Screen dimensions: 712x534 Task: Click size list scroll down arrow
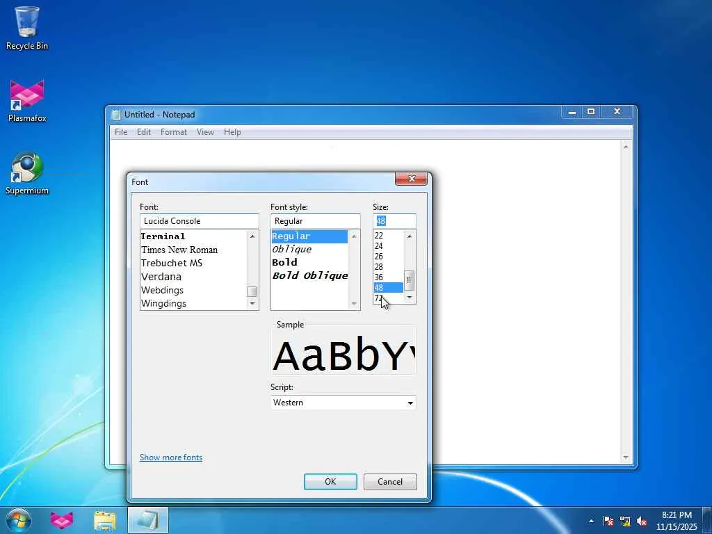pyautogui.click(x=409, y=298)
